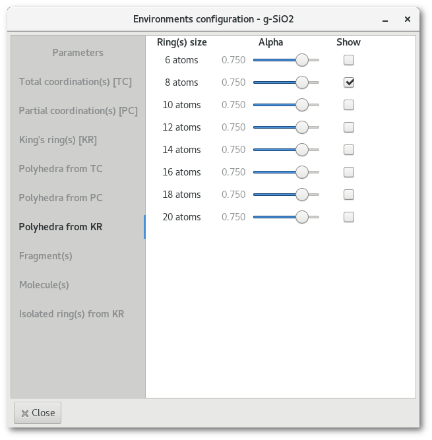
Task: Open the Total coordination(s) [TC] tab
Action: 75,82
